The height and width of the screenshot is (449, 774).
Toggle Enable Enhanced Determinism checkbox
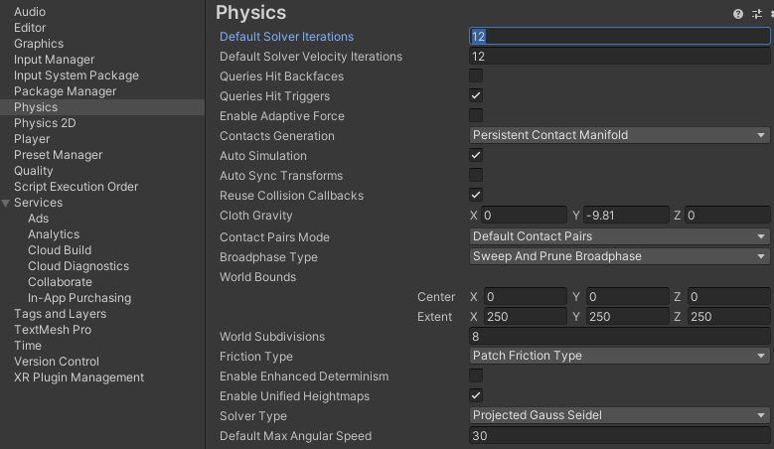[x=476, y=375]
